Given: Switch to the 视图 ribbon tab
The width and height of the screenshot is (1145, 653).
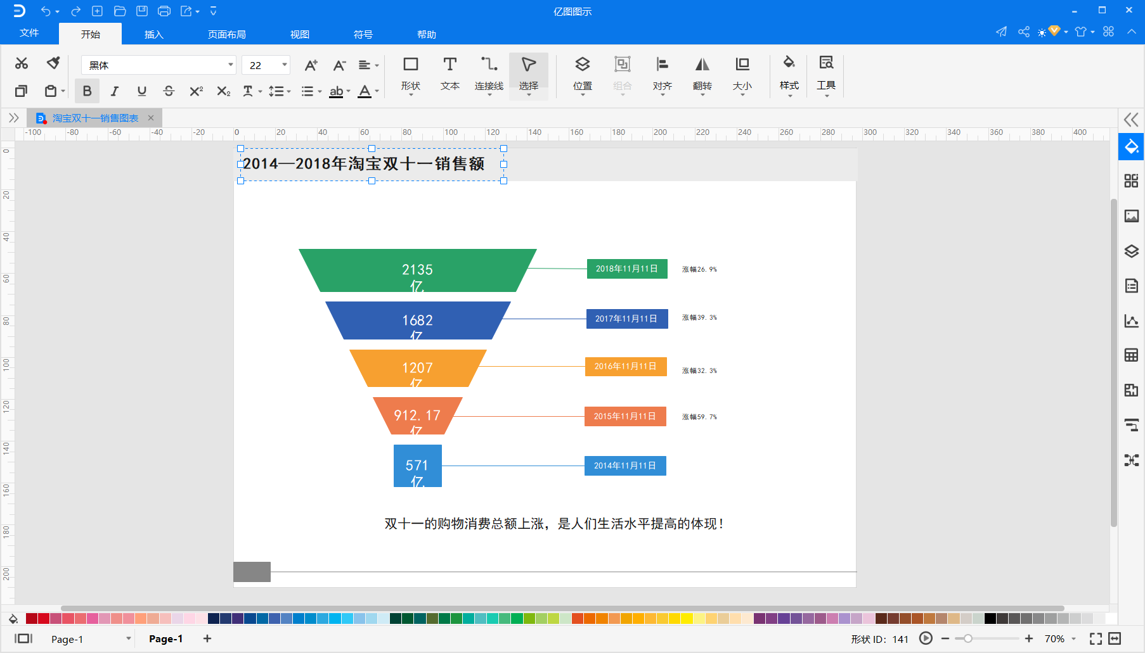Looking at the screenshot, I should (300, 34).
